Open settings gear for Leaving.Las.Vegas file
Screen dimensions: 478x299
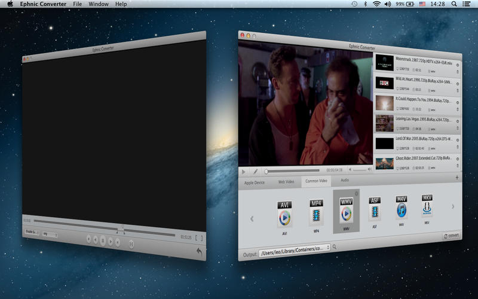click(457, 121)
